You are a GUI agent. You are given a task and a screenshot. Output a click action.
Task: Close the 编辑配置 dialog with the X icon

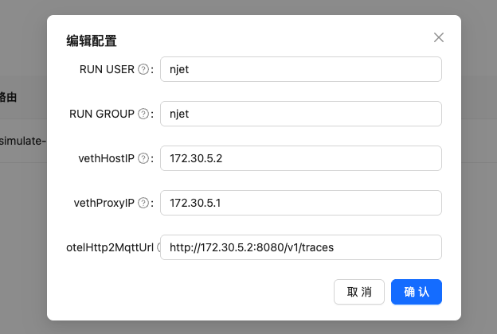438,37
